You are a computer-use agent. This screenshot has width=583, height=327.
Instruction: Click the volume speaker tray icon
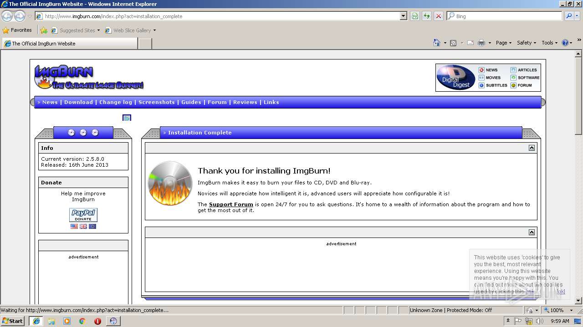(540, 321)
